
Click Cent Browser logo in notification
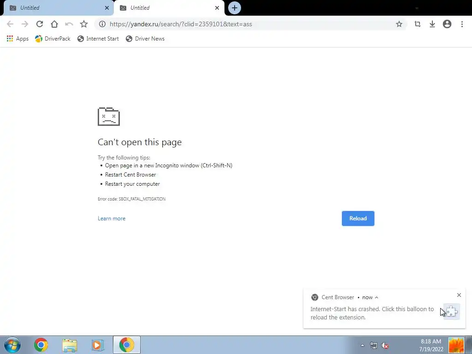(314, 297)
